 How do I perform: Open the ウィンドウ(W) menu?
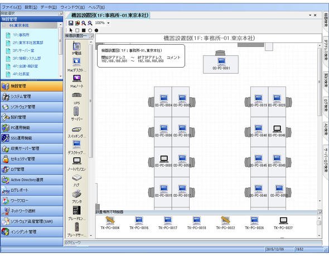pyautogui.click(x=72, y=7)
